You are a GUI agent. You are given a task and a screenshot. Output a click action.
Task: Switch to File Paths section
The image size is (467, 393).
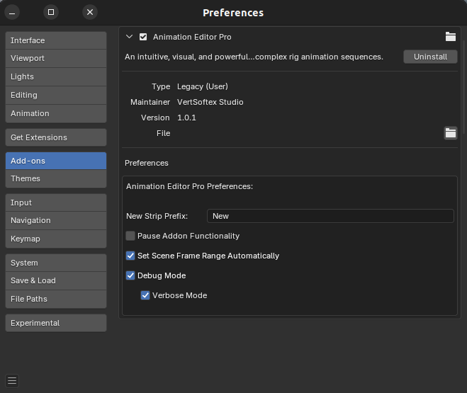coord(56,299)
